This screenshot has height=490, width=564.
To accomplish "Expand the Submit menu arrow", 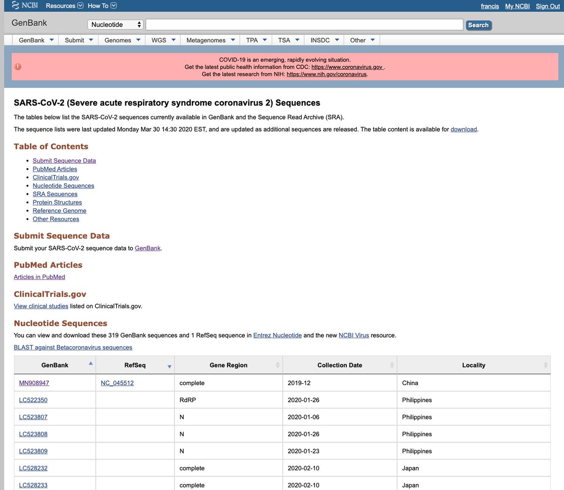I will 91,40.
